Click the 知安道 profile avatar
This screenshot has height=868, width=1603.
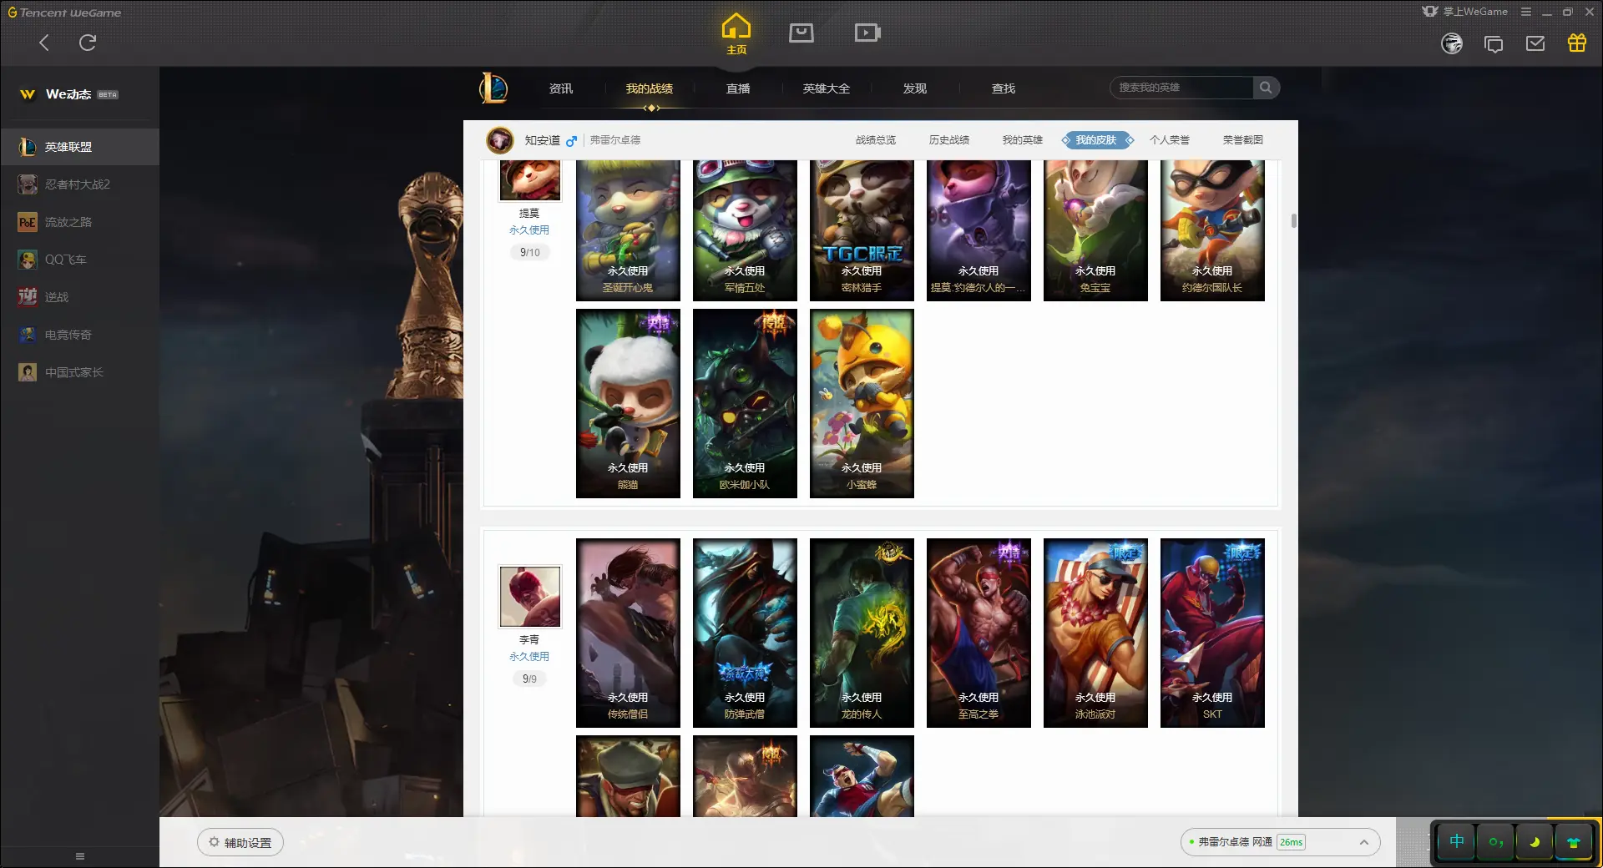pyautogui.click(x=500, y=140)
